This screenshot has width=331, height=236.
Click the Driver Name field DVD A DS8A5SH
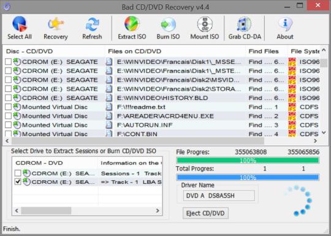[219, 196]
